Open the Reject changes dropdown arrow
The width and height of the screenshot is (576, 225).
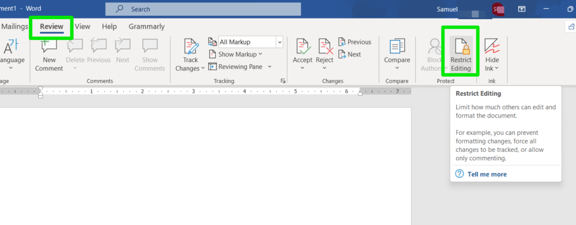click(x=325, y=68)
